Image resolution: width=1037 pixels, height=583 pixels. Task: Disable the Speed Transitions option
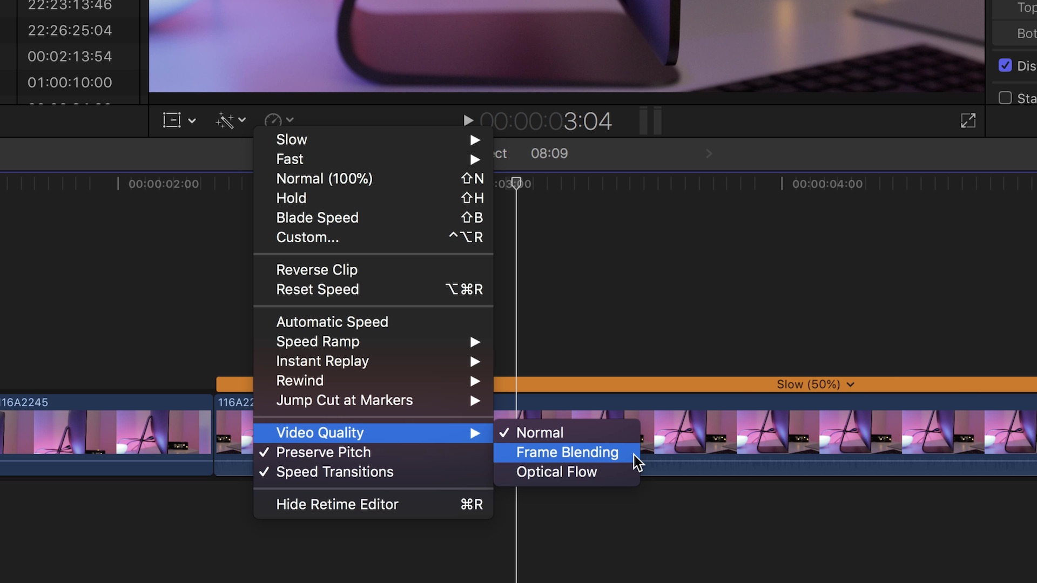point(334,471)
